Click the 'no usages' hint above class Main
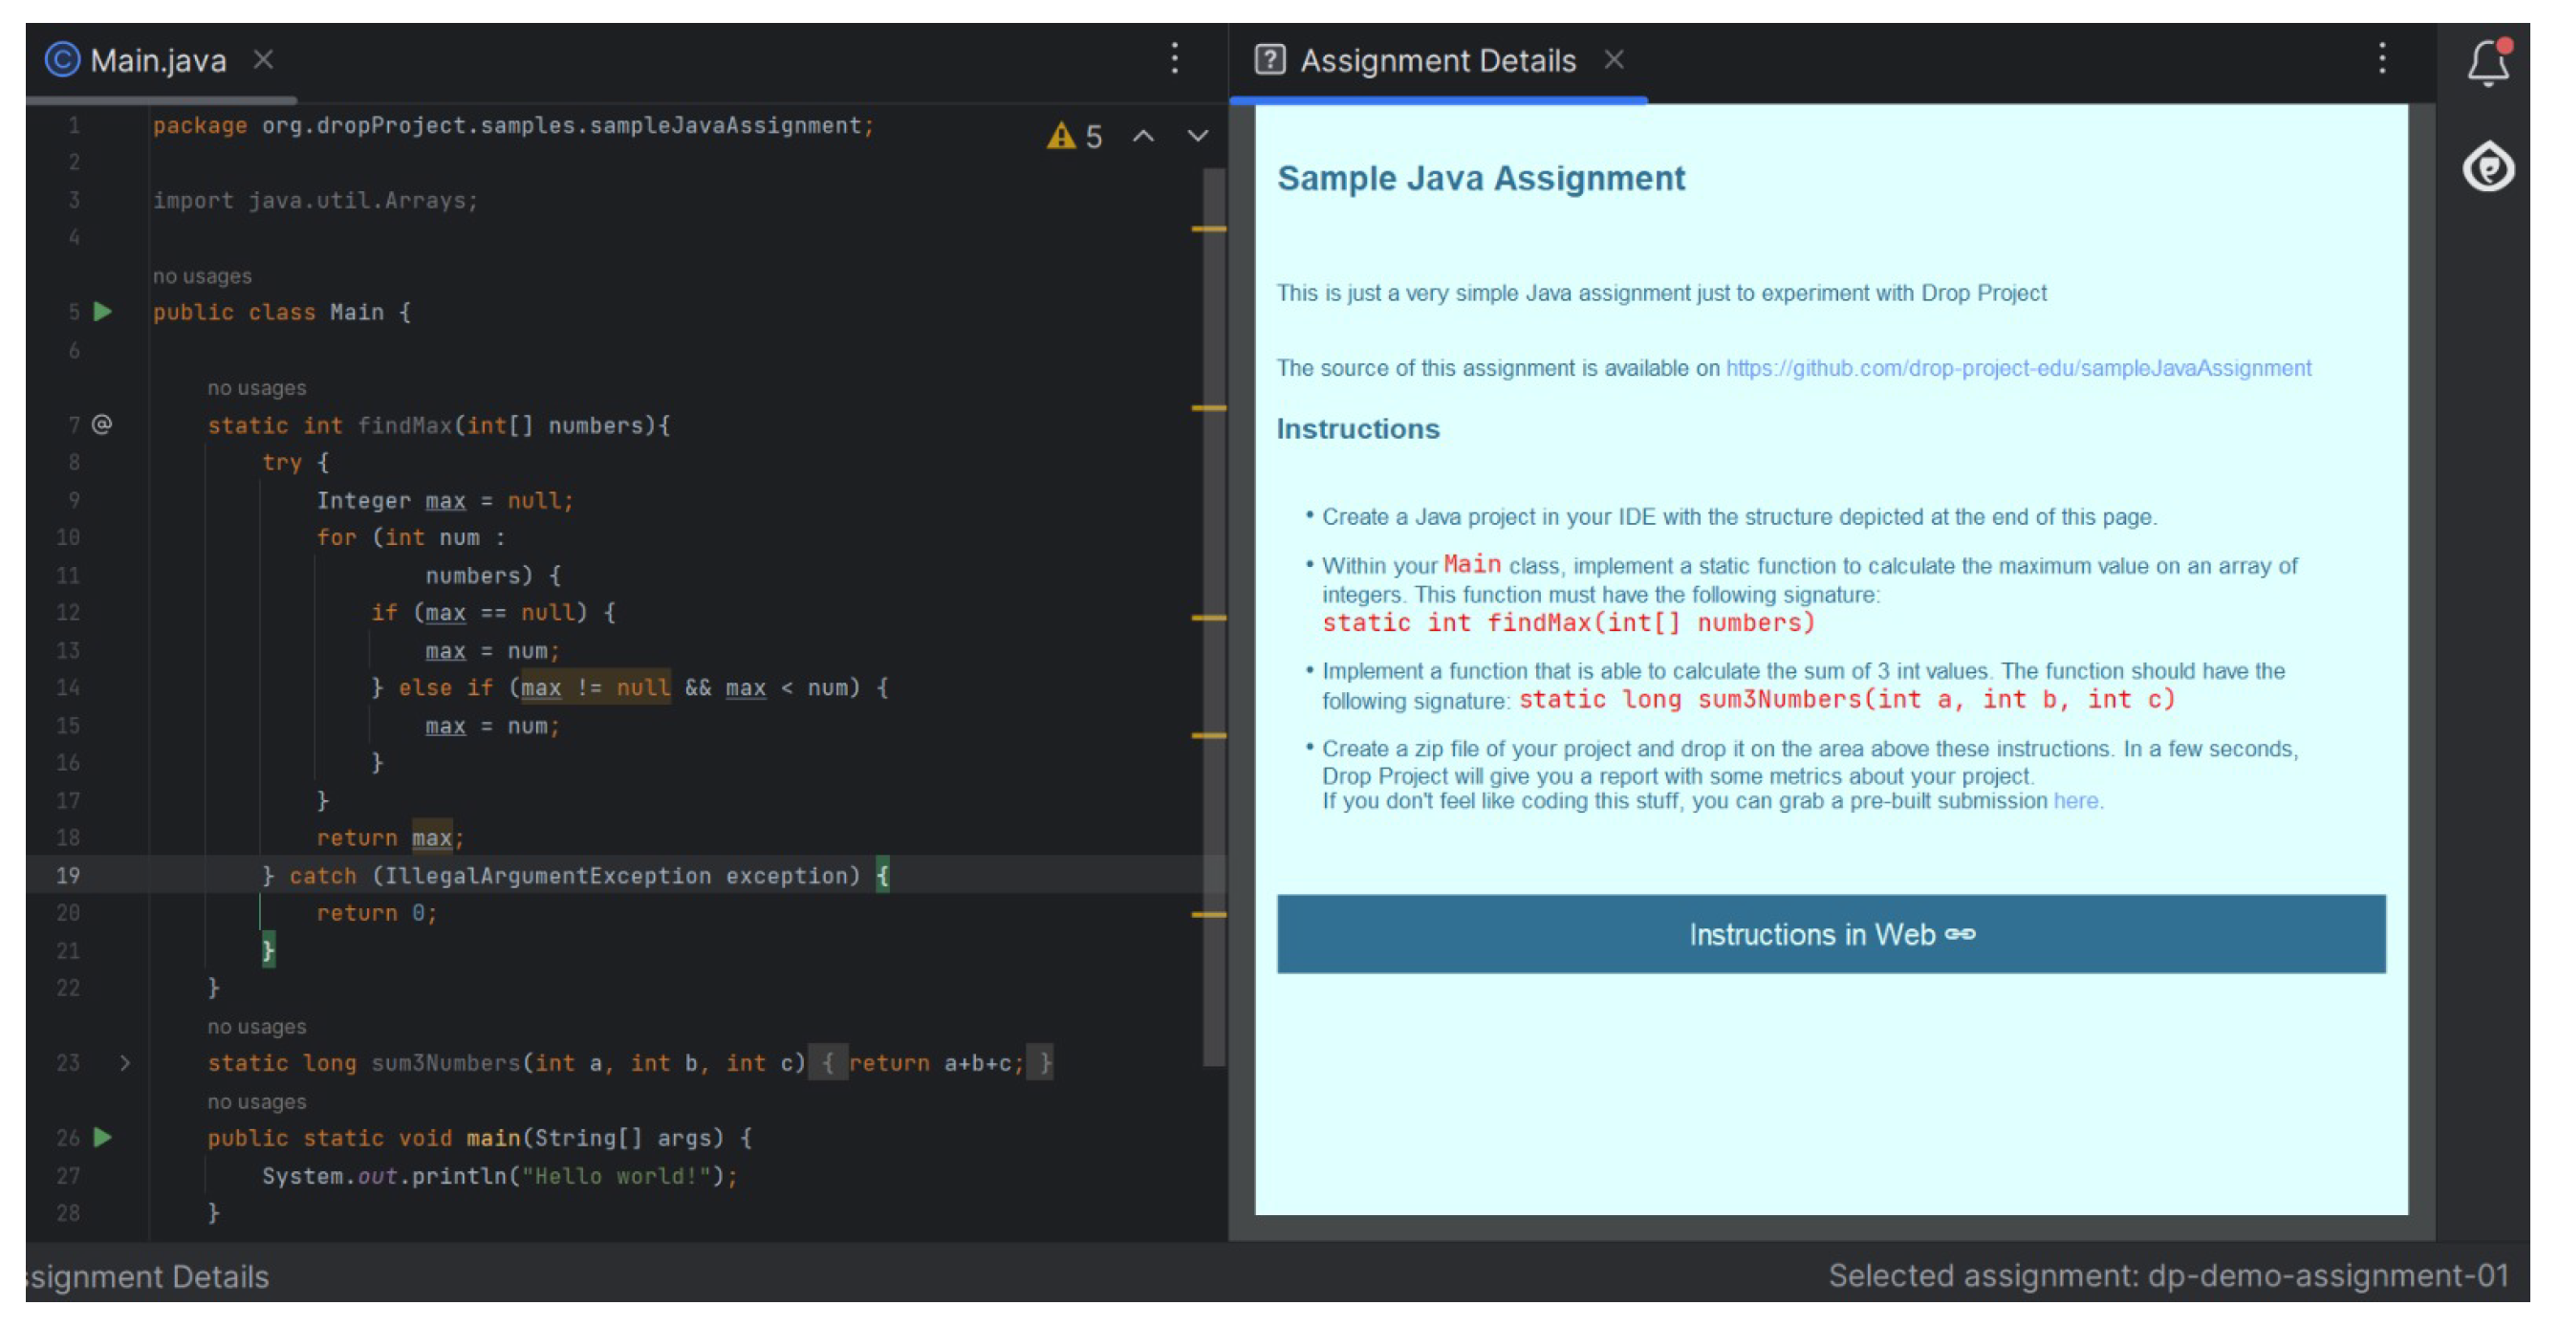The width and height of the screenshot is (2559, 1327). (x=203, y=276)
